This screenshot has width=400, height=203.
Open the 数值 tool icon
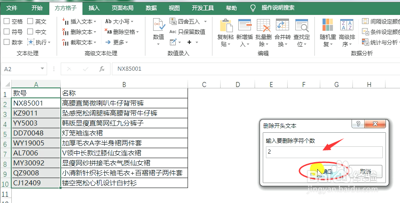click(x=159, y=25)
